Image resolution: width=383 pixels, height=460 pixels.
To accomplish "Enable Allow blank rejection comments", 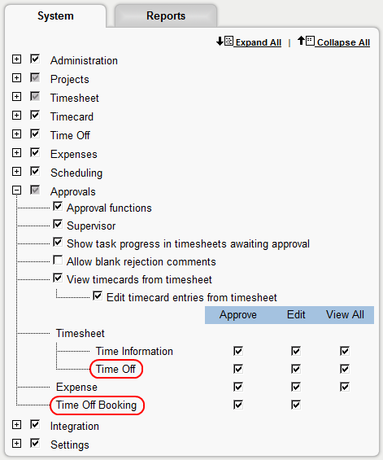I will point(58,260).
